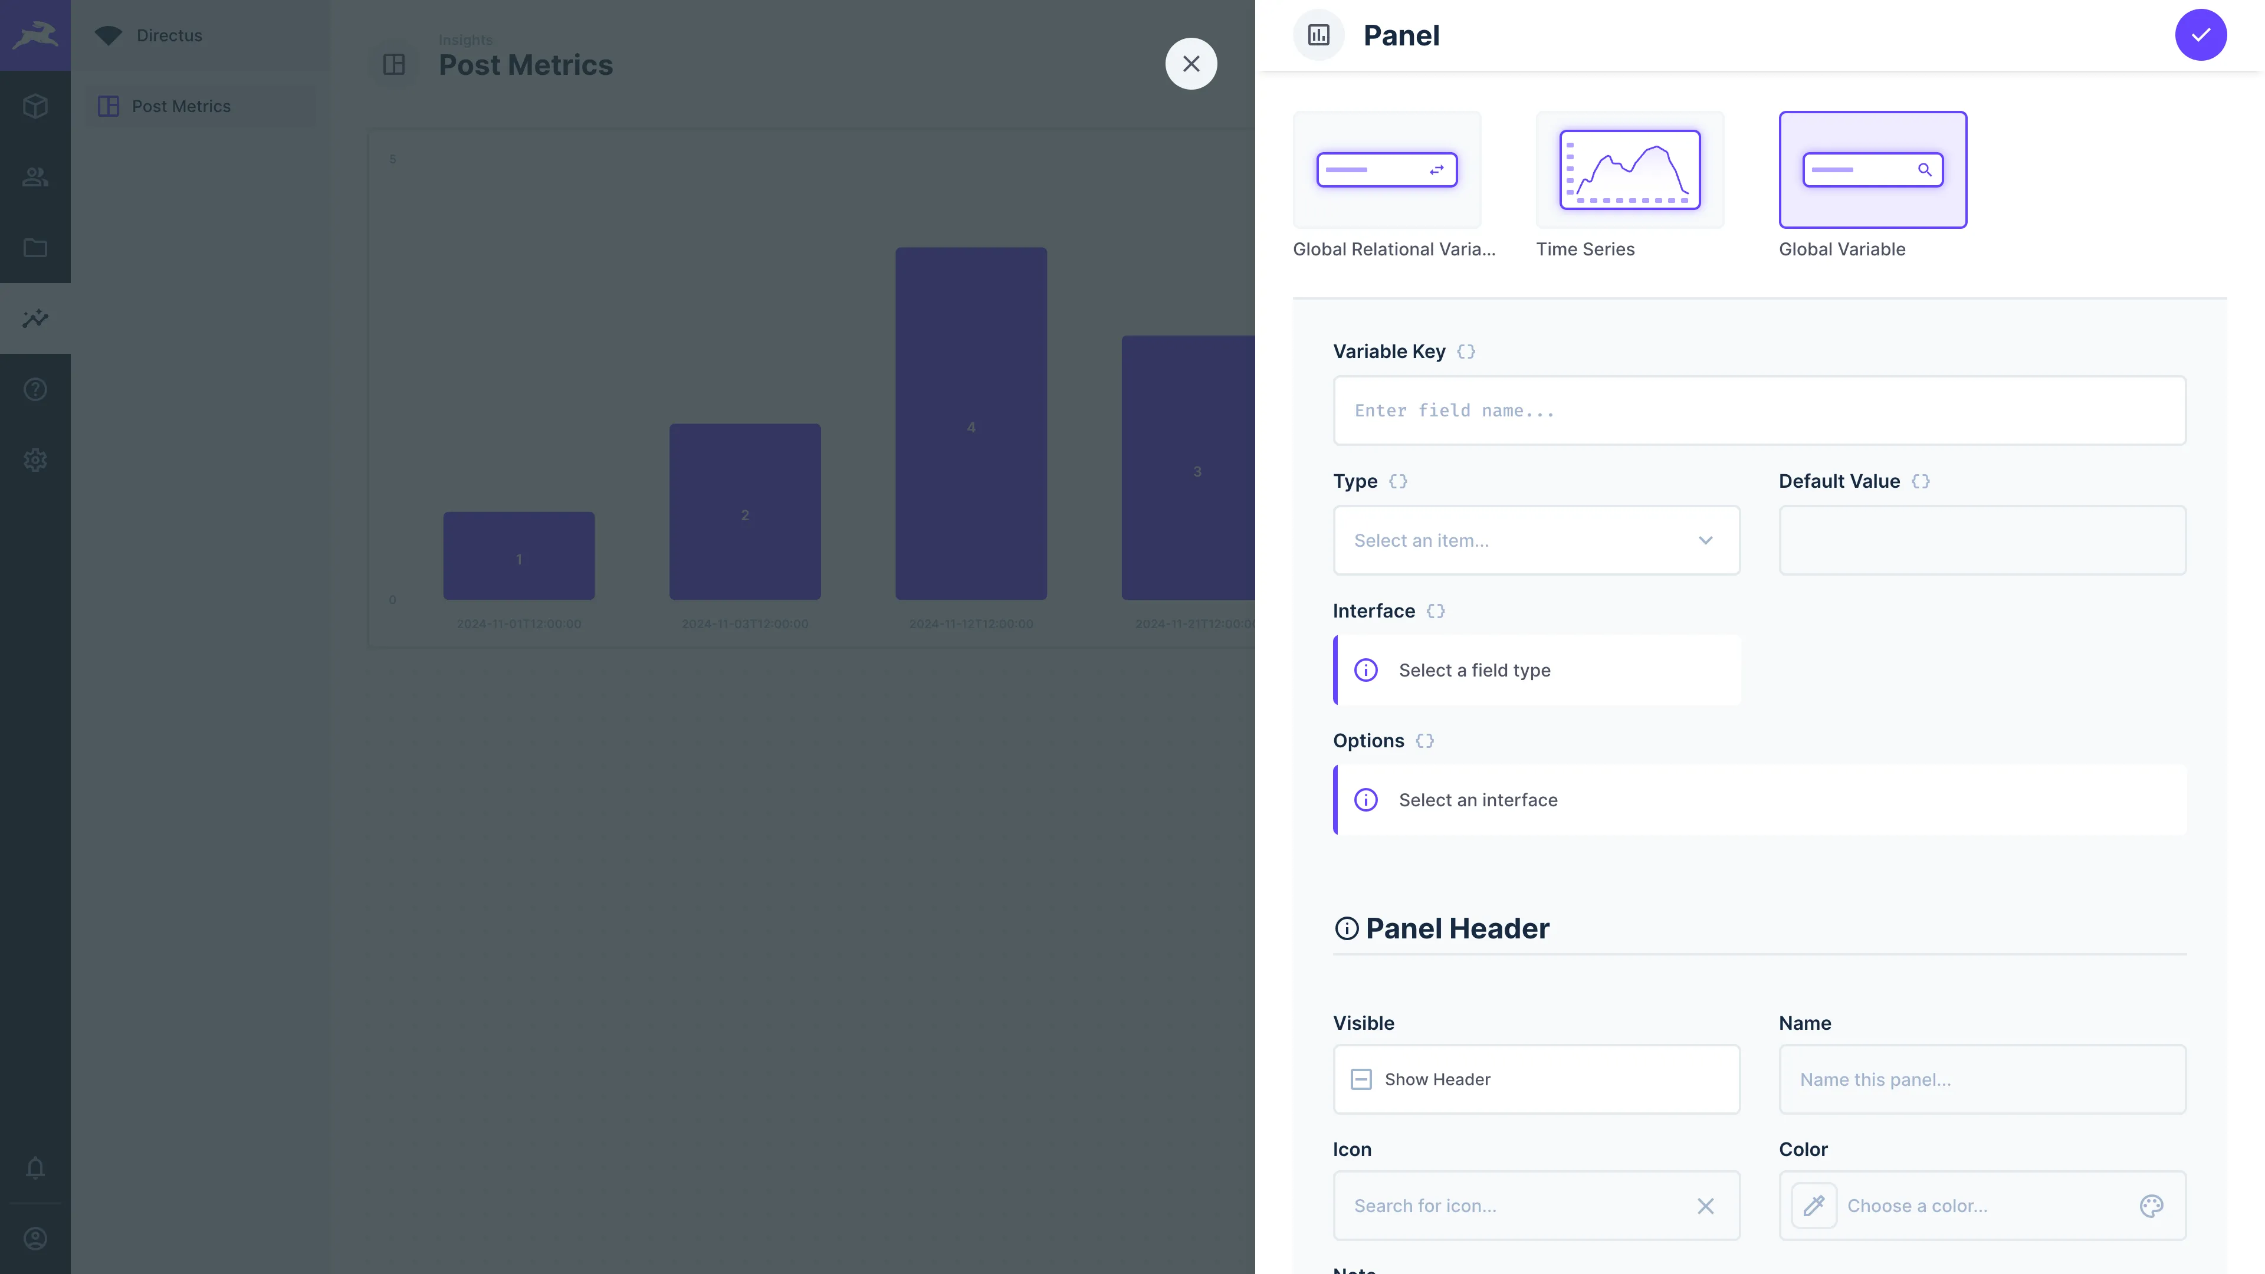Expand the Type dropdown

point(1536,540)
